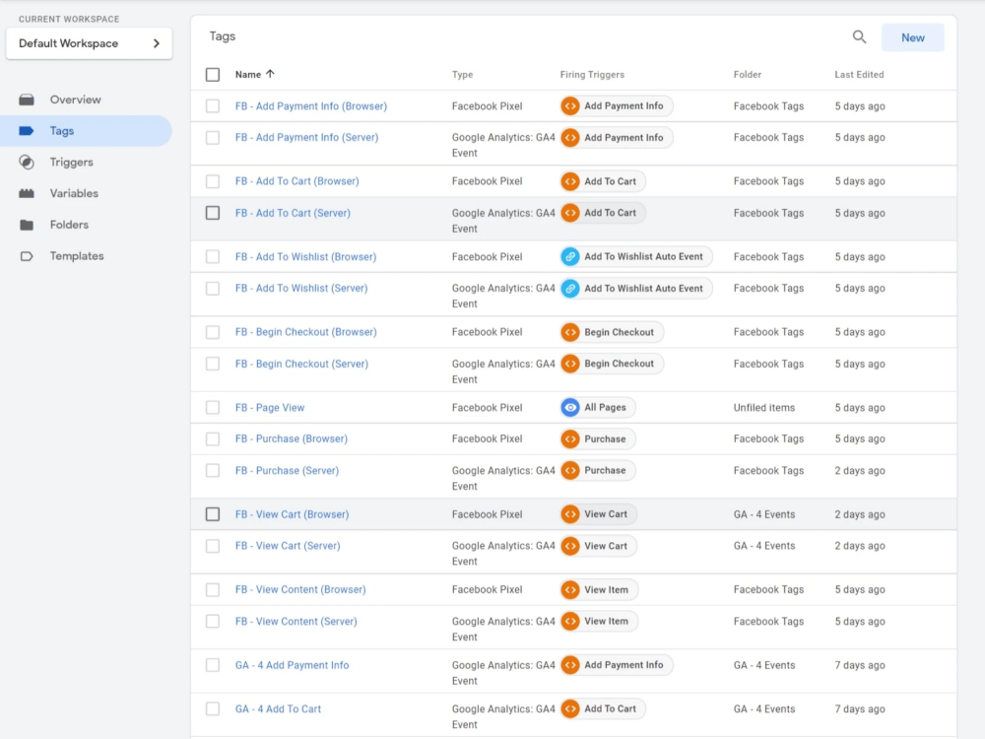
Task: Click the Variables sidebar icon
Action: coord(27,193)
